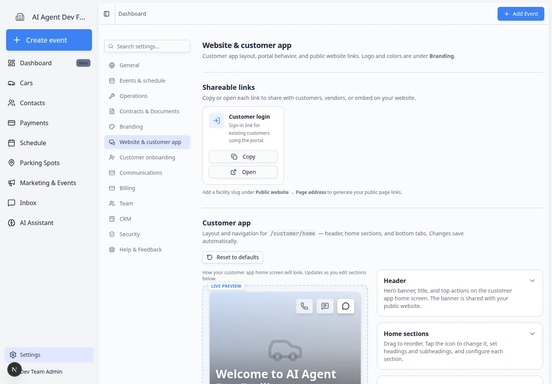
Task: Open CRM settings
Action: 147,219
